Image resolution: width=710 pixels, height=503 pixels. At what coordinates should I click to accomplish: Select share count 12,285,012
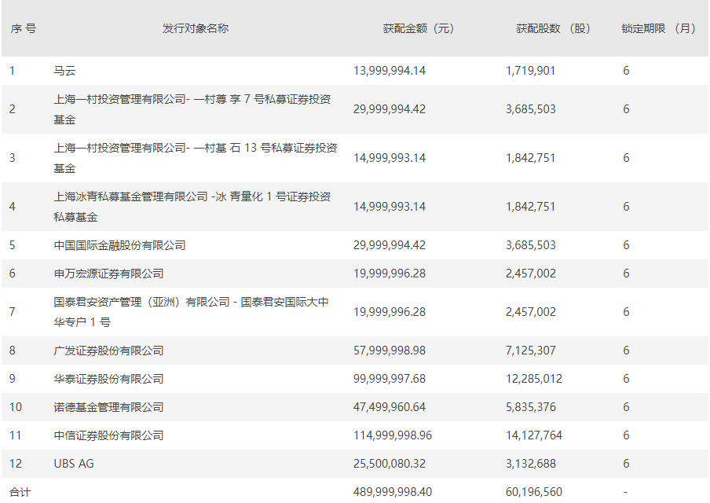534,379
